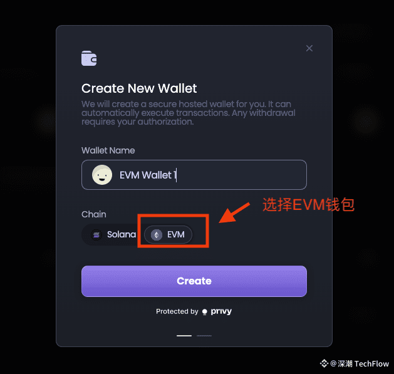Select the Solana chain option
The width and height of the screenshot is (394, 374).
(x=113, y=235)
